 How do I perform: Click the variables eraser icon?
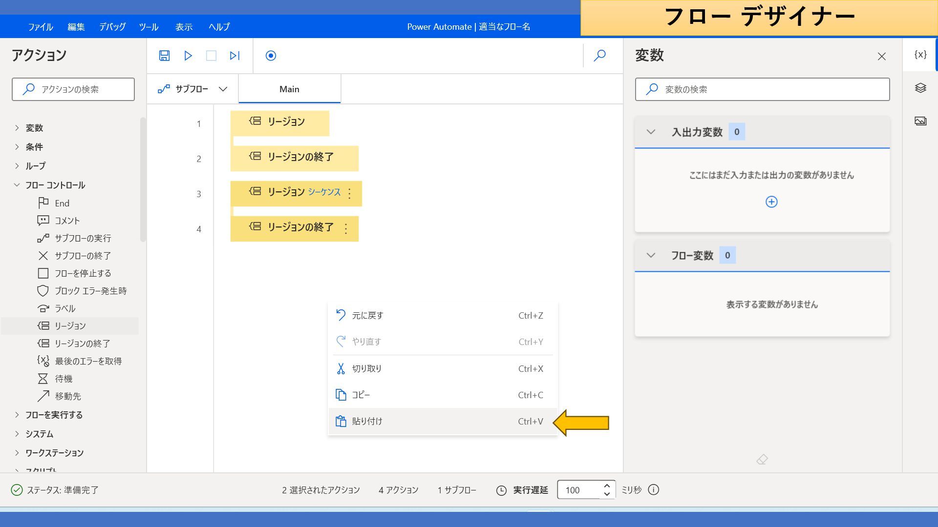click(762, 459)
